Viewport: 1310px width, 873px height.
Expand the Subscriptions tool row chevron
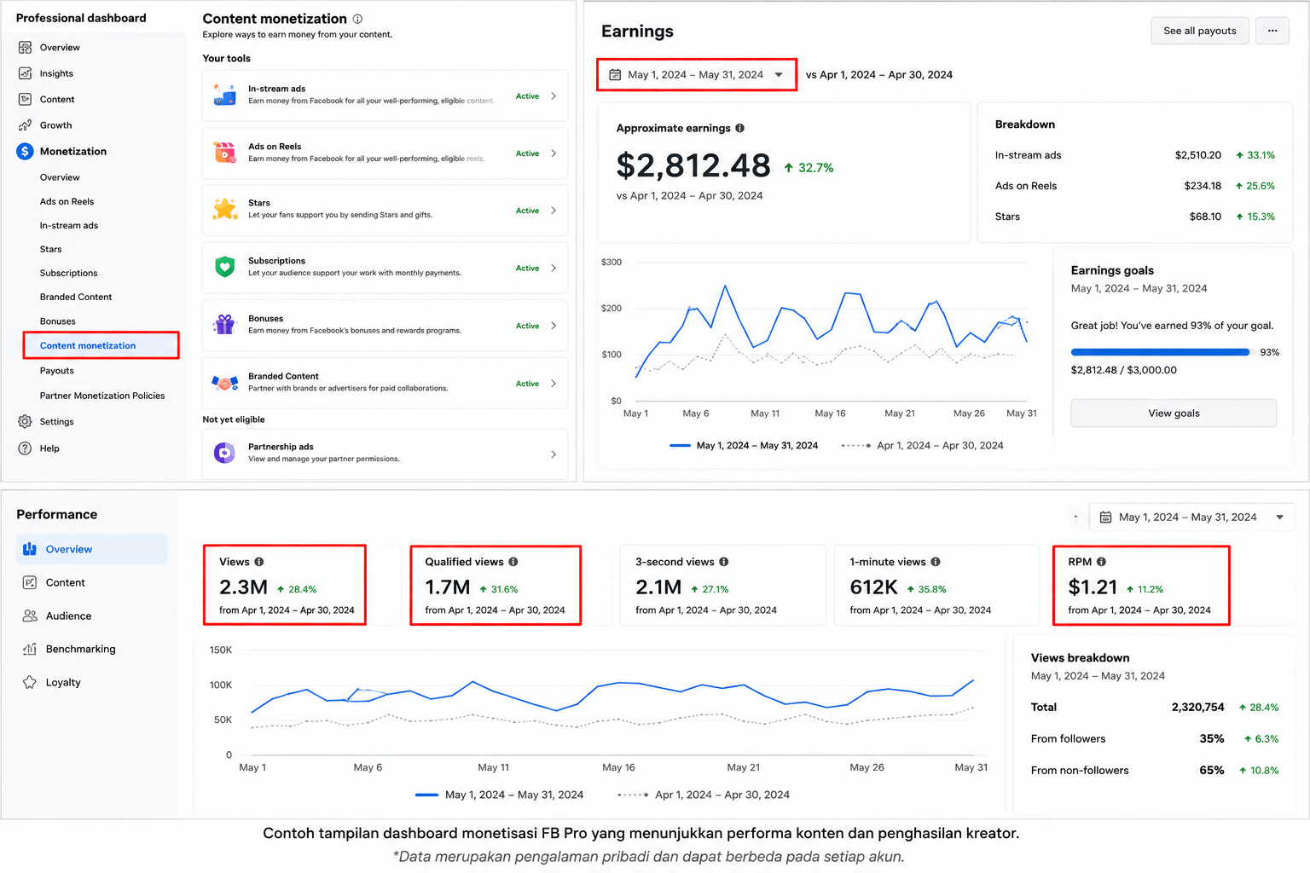coord(554,269)
